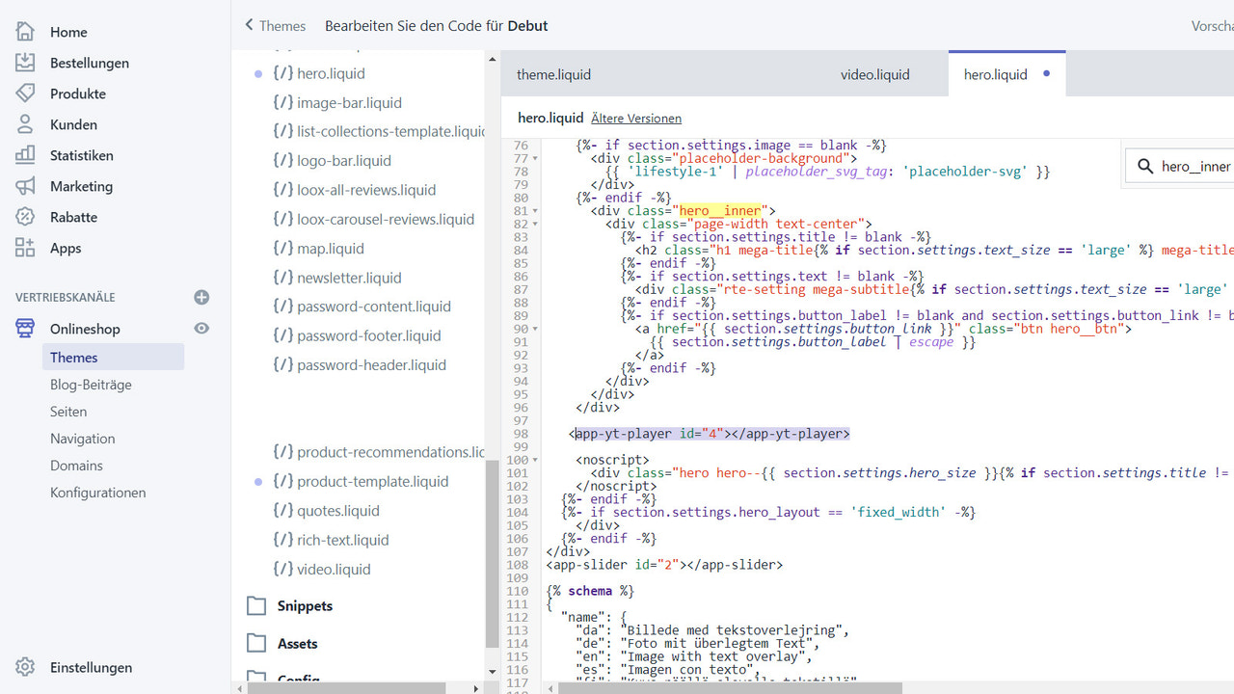Image resolution: width=1234 pixels, height=694 pixels.
Task: Click the search magnifier icon in the editor
Action: click(x=1145, y=167)
